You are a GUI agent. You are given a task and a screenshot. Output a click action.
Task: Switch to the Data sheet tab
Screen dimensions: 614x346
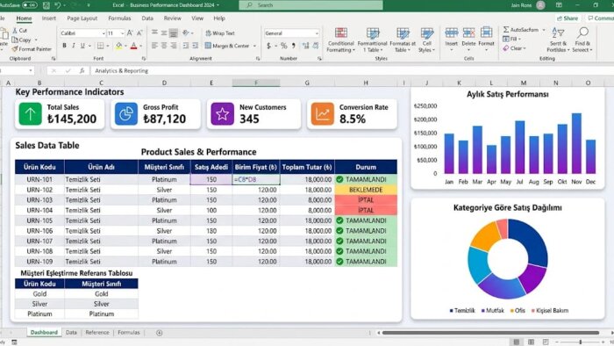[71, 332]
